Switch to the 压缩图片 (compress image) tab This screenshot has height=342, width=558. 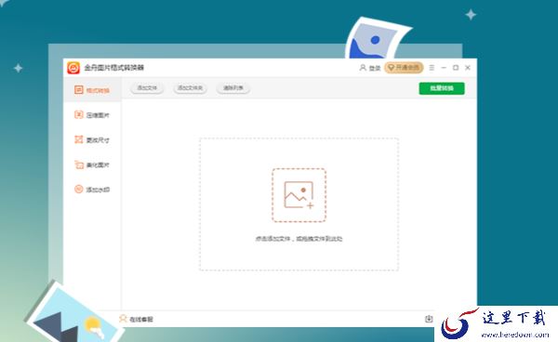tap(92, 115)
